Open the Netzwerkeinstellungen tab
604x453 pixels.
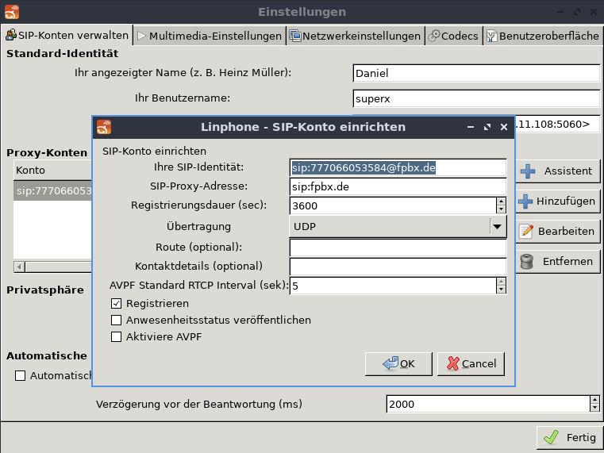point(355,36)
